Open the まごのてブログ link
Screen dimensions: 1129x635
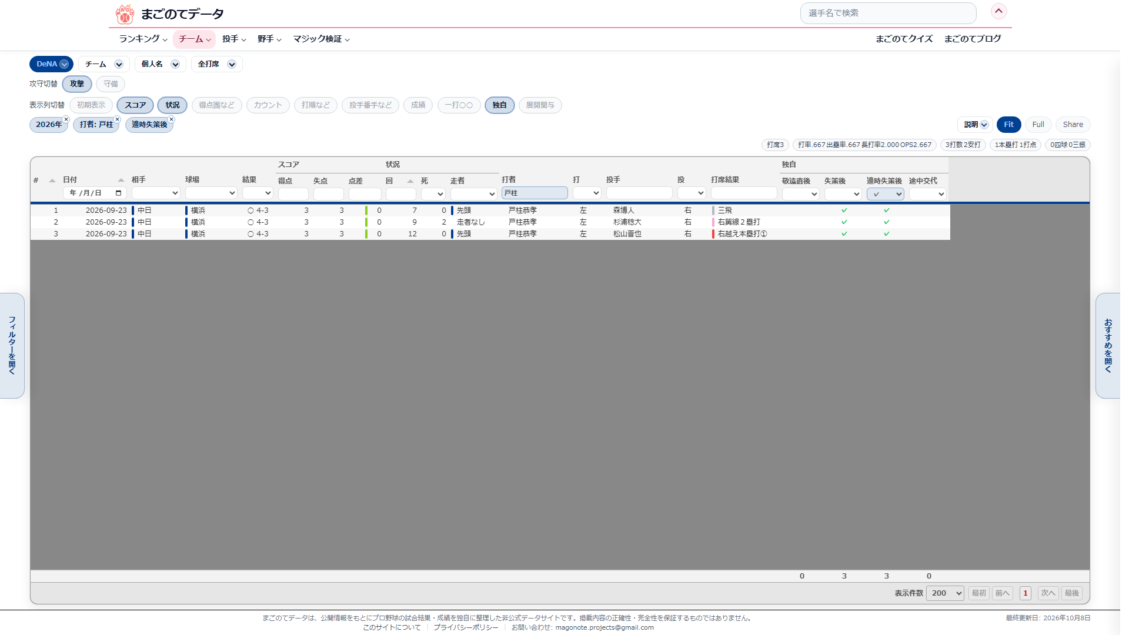[x=973, y=39]
